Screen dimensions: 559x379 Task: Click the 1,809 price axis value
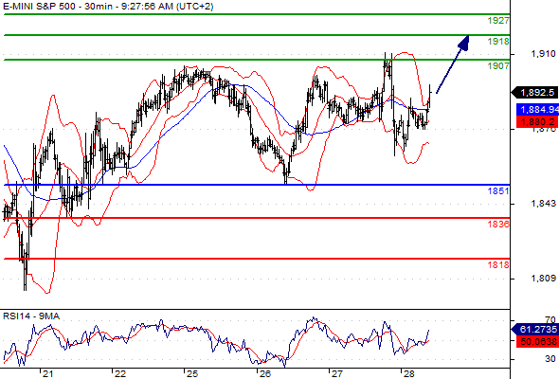(x=543, y=279)
